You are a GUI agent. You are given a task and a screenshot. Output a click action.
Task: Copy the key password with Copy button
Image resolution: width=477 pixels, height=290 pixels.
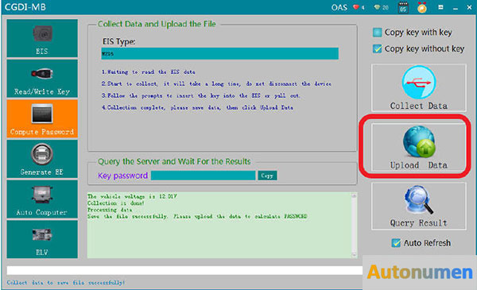[267, 176]
